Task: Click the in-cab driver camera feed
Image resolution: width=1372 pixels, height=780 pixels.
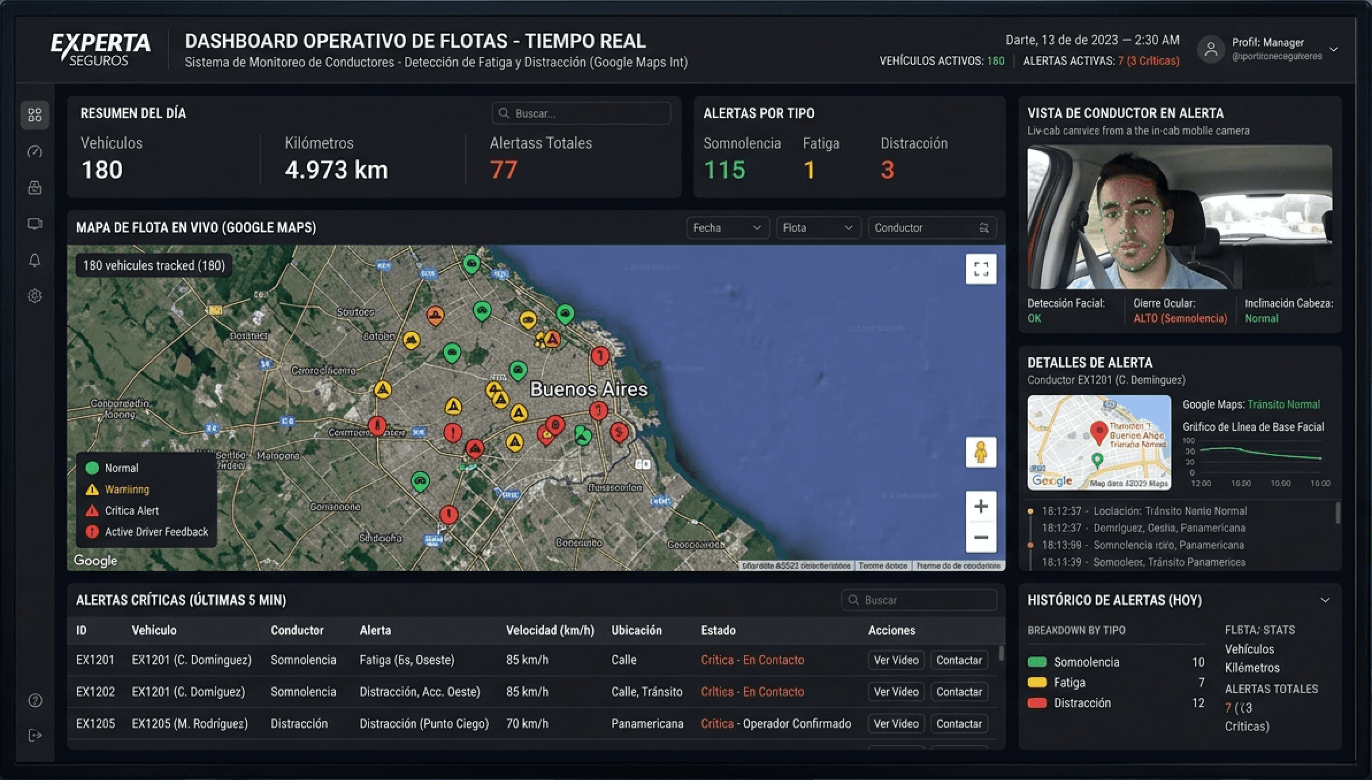Action: coord(1179,217)
